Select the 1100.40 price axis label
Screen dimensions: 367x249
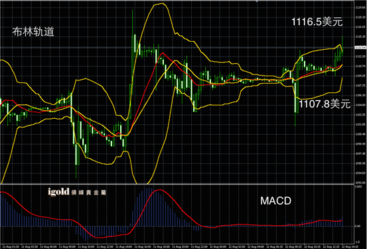[x=361, y=134]
